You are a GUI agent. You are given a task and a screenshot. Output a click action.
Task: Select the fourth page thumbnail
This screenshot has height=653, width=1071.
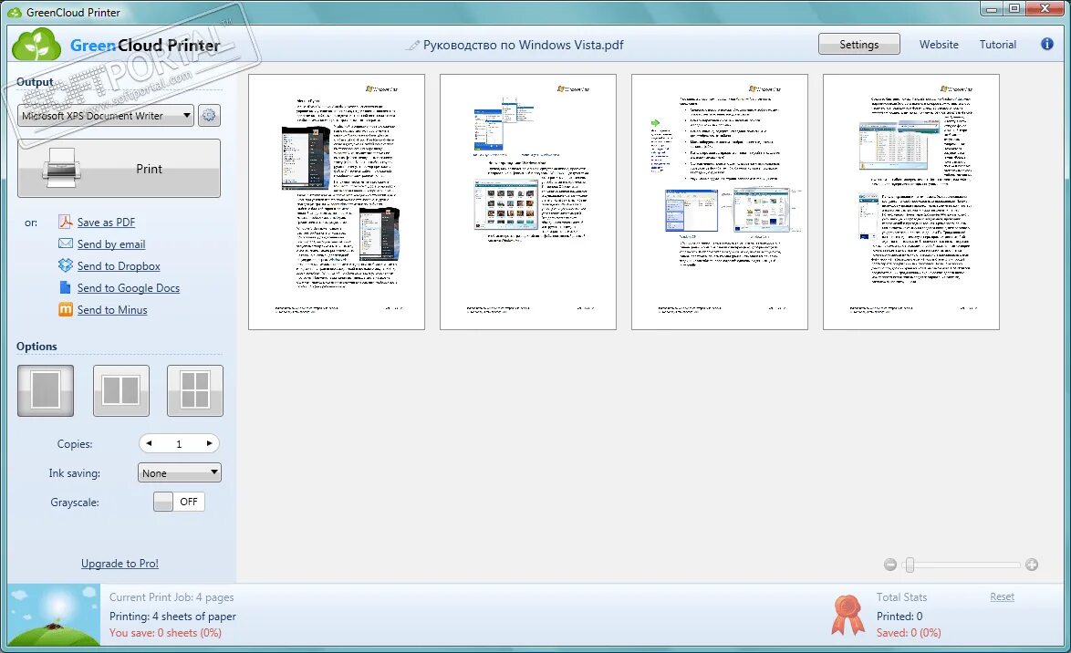[x=911, y=202]
